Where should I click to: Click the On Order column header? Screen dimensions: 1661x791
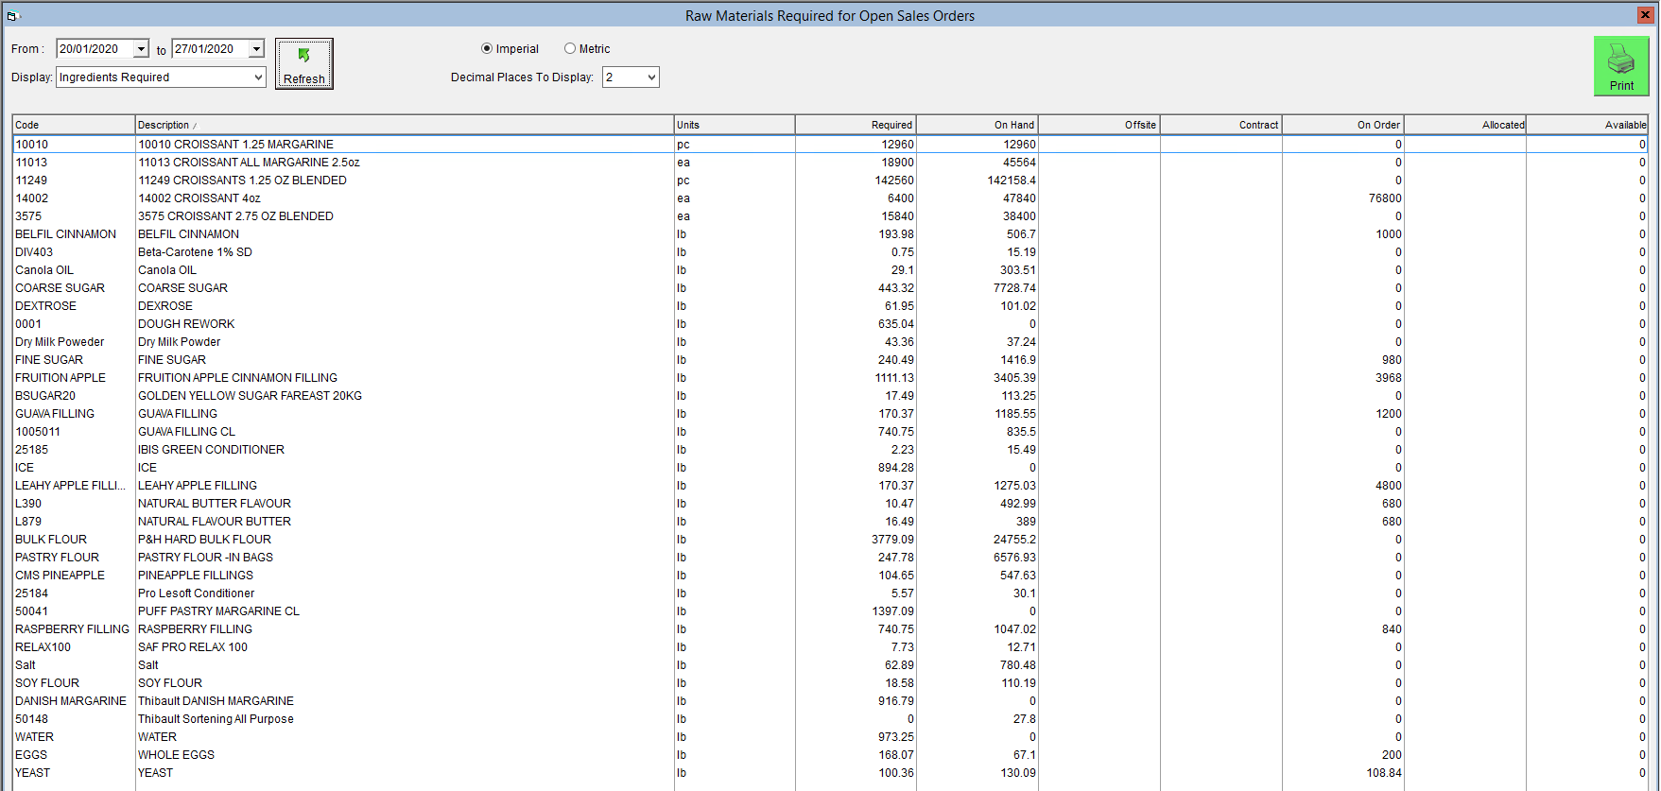[x=1343, y=125]
